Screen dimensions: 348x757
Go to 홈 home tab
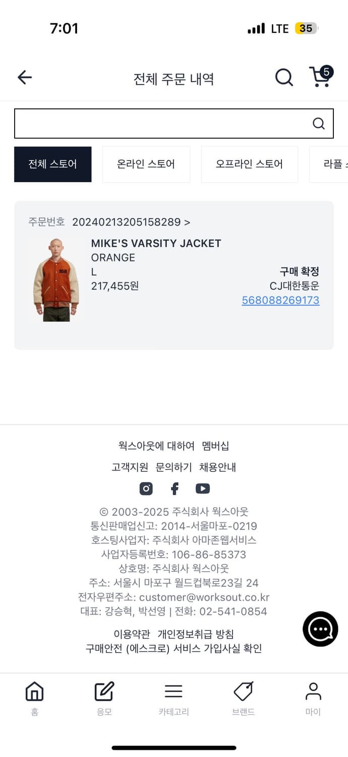point(34,698)
